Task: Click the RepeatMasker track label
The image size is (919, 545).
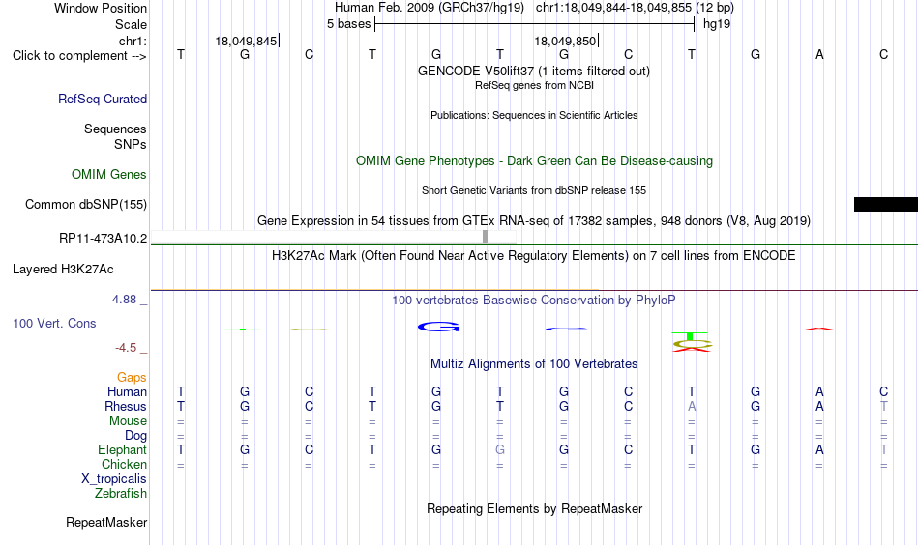Action: point(106,522)
